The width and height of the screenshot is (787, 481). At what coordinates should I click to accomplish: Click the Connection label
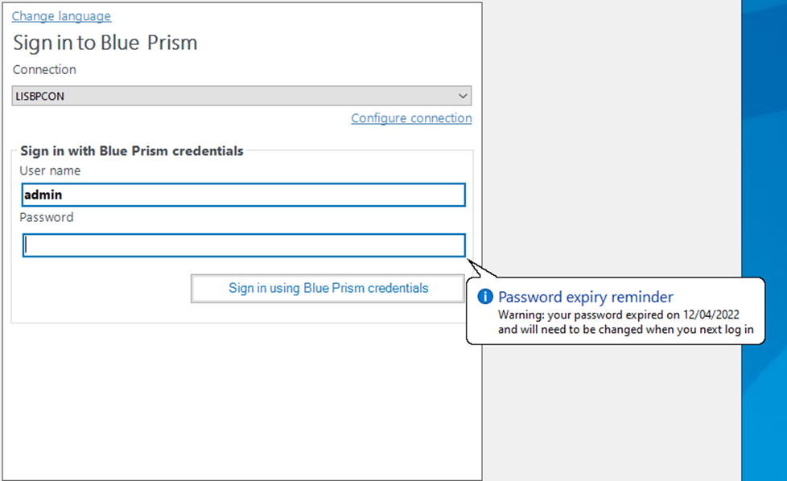click(x=44, y=70)
